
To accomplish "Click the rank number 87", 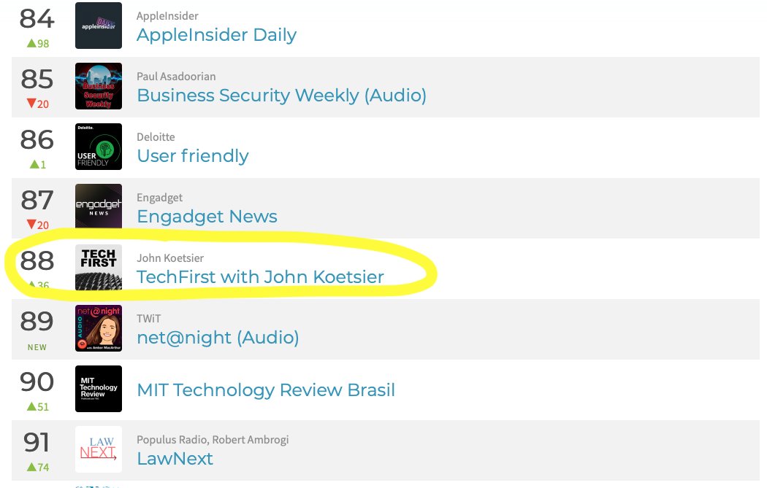I will coord(37,201).
